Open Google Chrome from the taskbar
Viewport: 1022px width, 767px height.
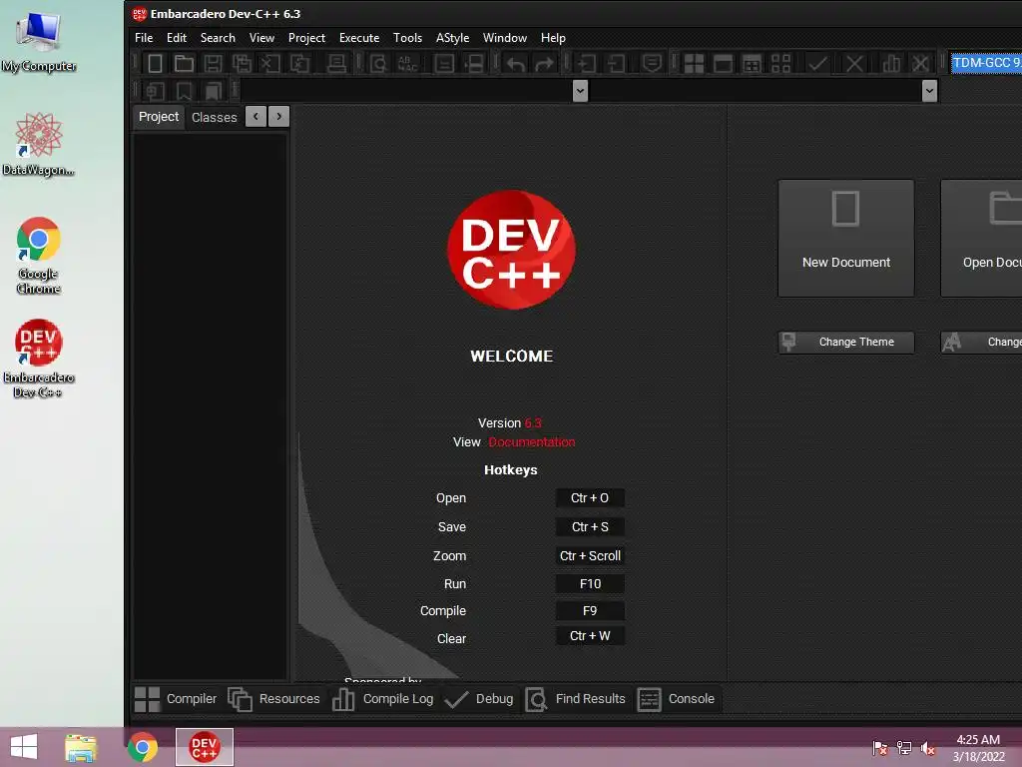click(142, 747)
